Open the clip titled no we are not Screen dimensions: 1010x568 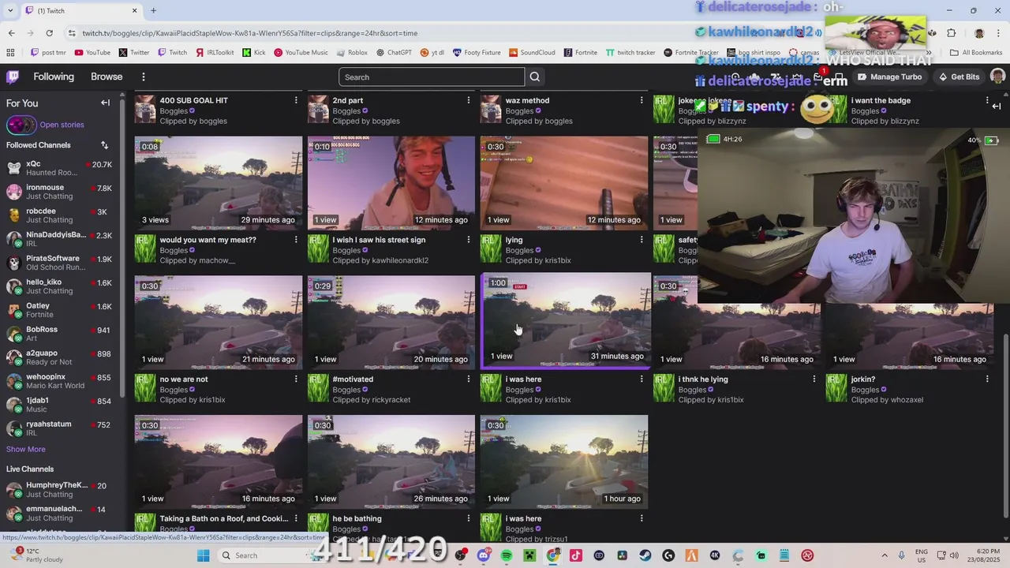pos(184,379)
